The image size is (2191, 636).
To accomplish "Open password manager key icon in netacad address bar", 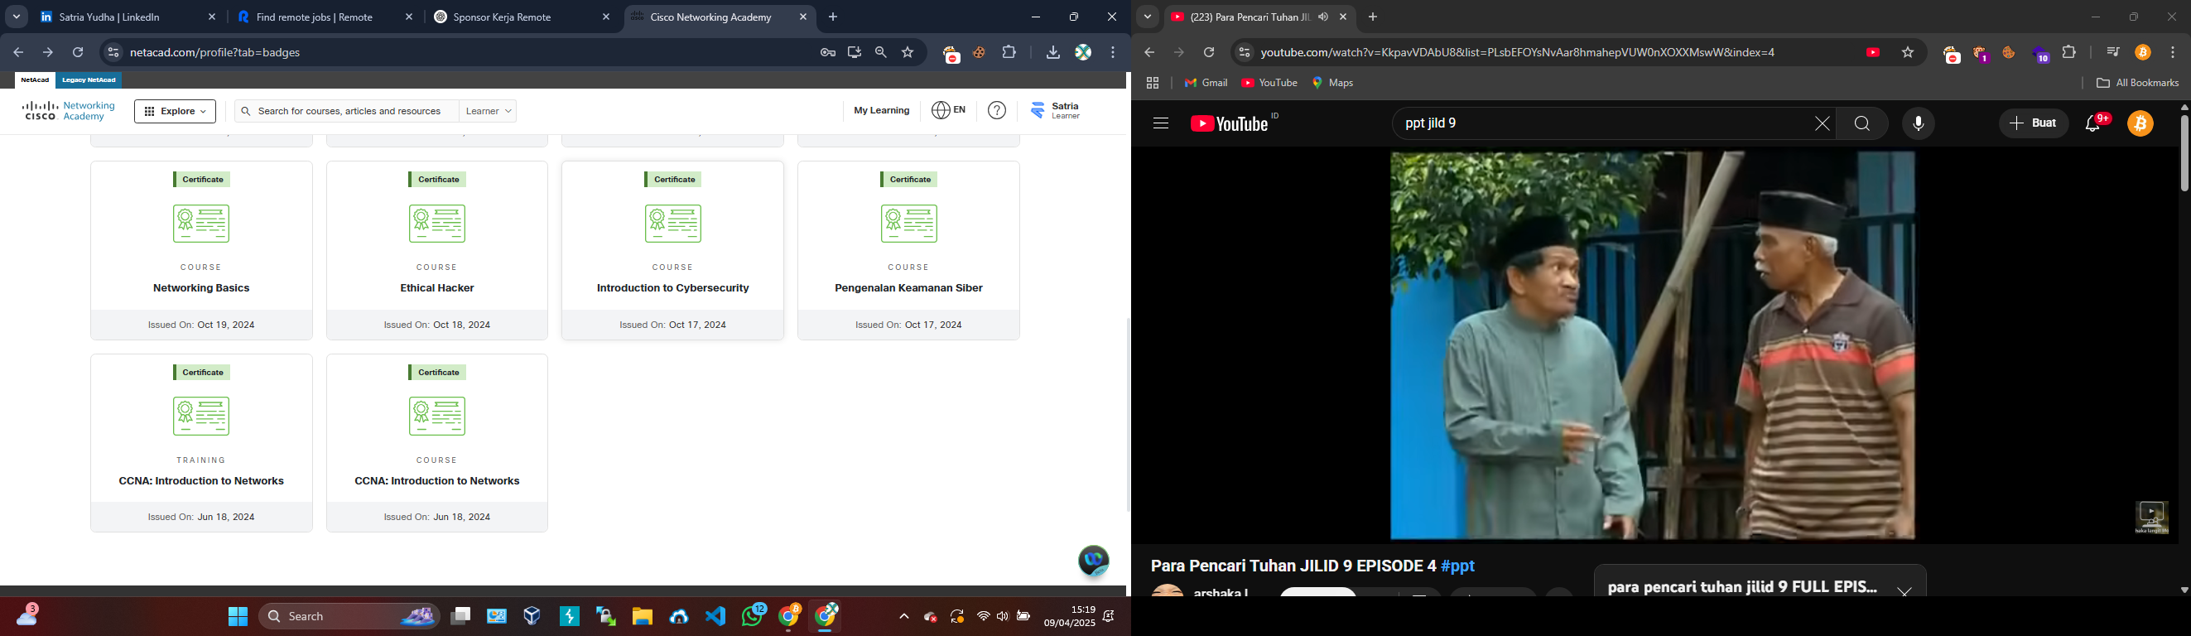I will pyautogui.click(x=827, y=53).
